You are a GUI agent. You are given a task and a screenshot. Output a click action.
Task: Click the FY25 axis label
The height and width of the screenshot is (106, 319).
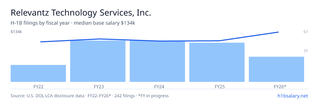coord(217,86)
